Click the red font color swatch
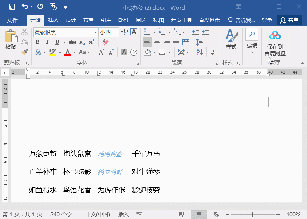Screen dimensions: 307x219 pos(68,52)
